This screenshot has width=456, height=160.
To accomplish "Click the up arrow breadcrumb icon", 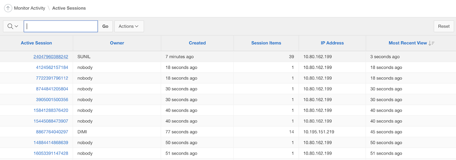I will pyautogui.click(x=8, y=8).
